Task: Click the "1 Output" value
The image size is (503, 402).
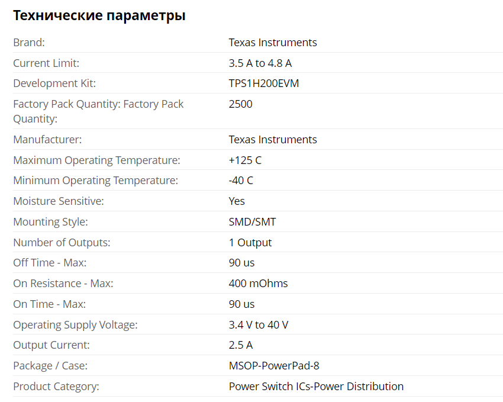Action: [250, 243]
